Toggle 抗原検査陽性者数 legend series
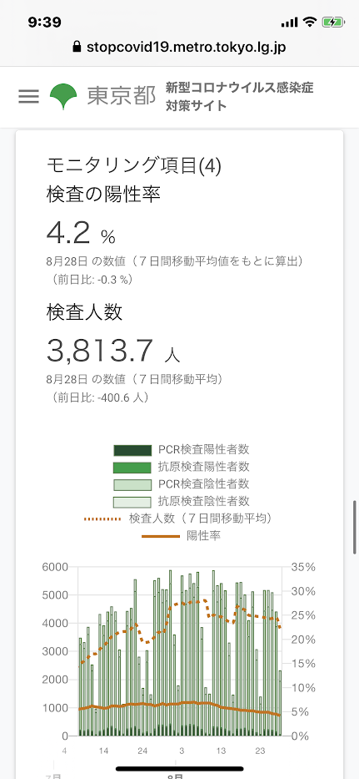Viewport: 359px width, 779px height. (x=182, y=467)
